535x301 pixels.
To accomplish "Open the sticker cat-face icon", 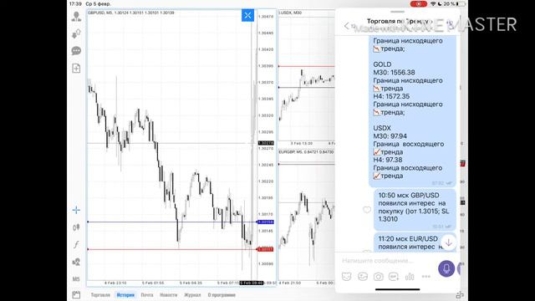I will tap(347, 277).
